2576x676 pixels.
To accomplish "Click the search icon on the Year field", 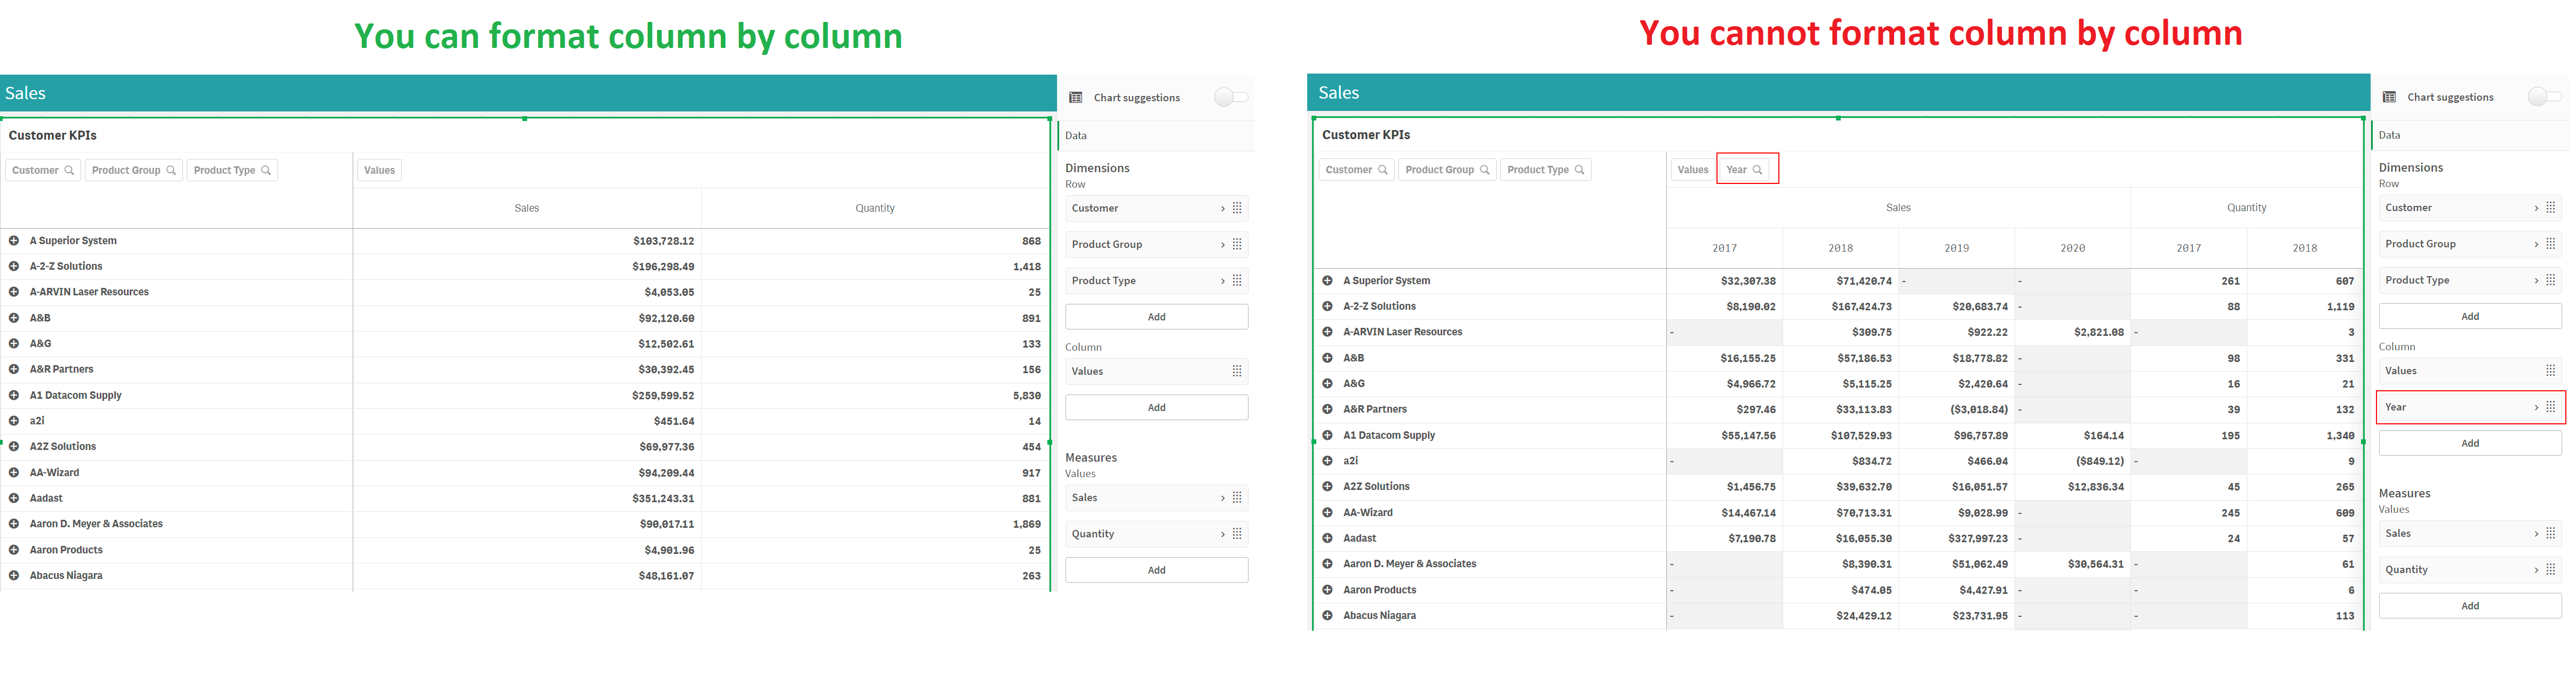I will 1758,170.
